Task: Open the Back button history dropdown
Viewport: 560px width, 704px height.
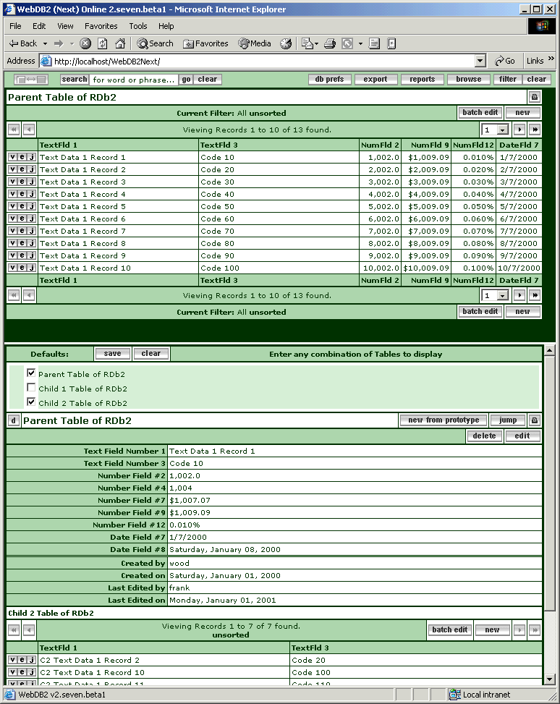Action: click(x=45, y=43)
